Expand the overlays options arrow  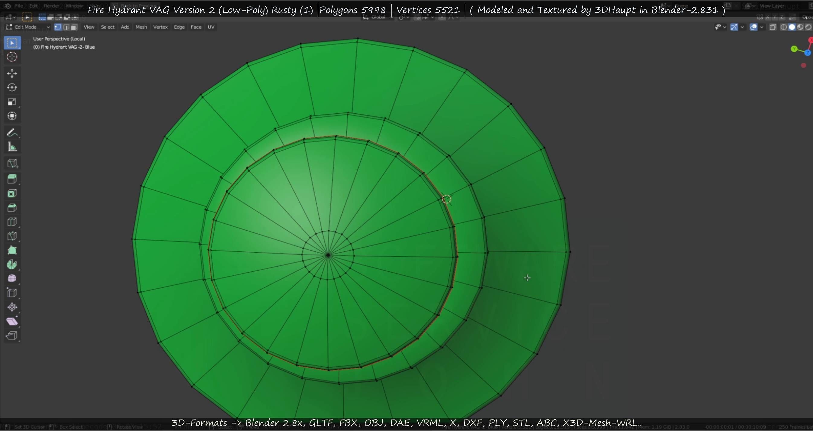click(762, 27)
